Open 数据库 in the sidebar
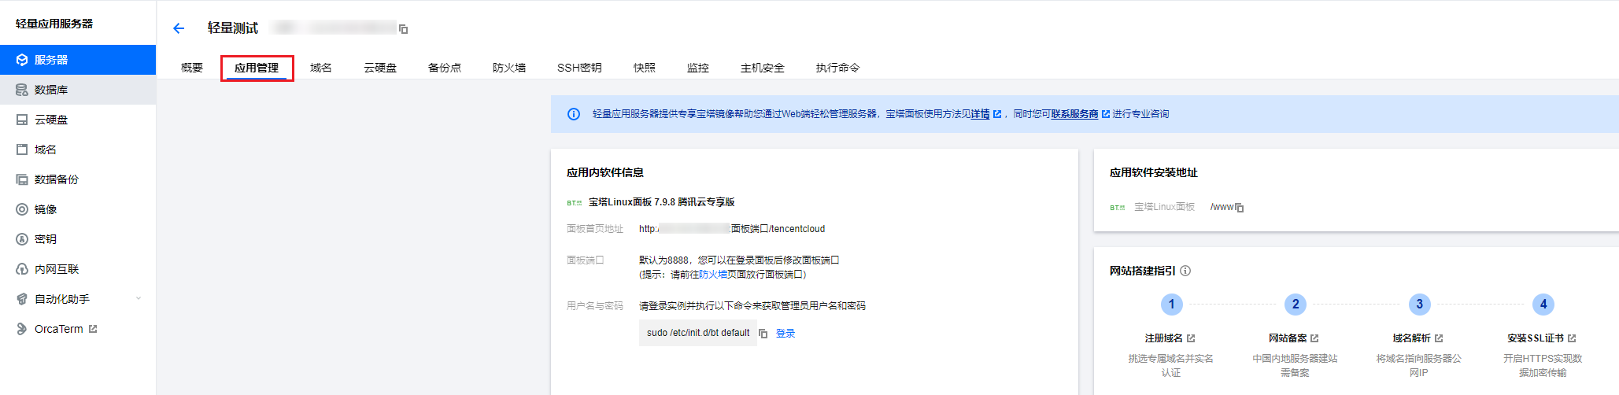Viewport: 1619px width, 395px height. pos(78,90)
